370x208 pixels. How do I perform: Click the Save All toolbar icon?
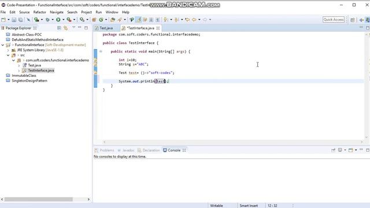click(x=21, y=20)
